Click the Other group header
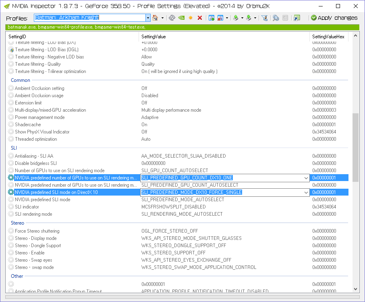 pyautogui.click(x=17, y=276)
